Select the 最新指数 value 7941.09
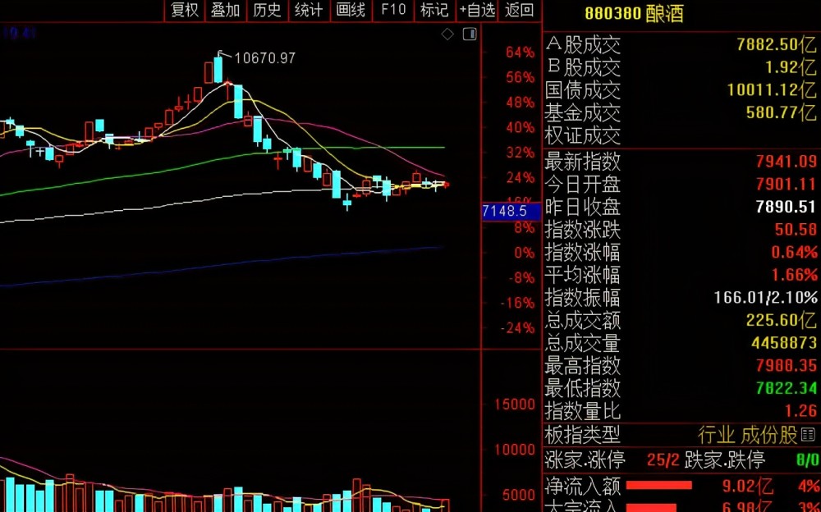The width and height of the screenshot is (821, 512). (x=786, y=162)
